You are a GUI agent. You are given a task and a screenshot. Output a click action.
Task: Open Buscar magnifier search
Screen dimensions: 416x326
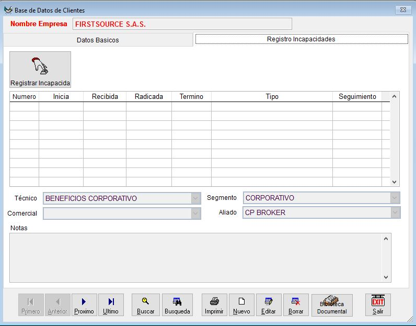pos(146,305)
